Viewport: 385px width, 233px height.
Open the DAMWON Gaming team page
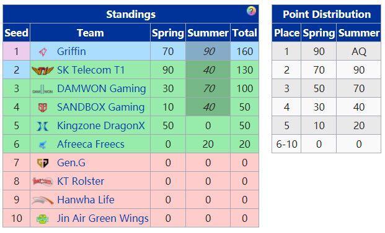tap(102, 88)
